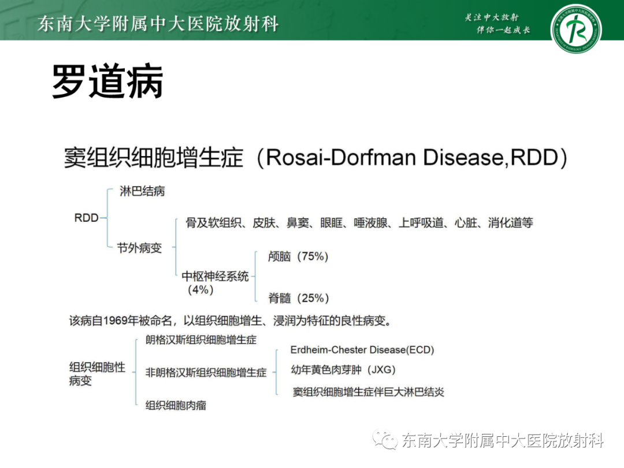Select the 组织细胞肉瘤 branch

[x=176, y=406]
